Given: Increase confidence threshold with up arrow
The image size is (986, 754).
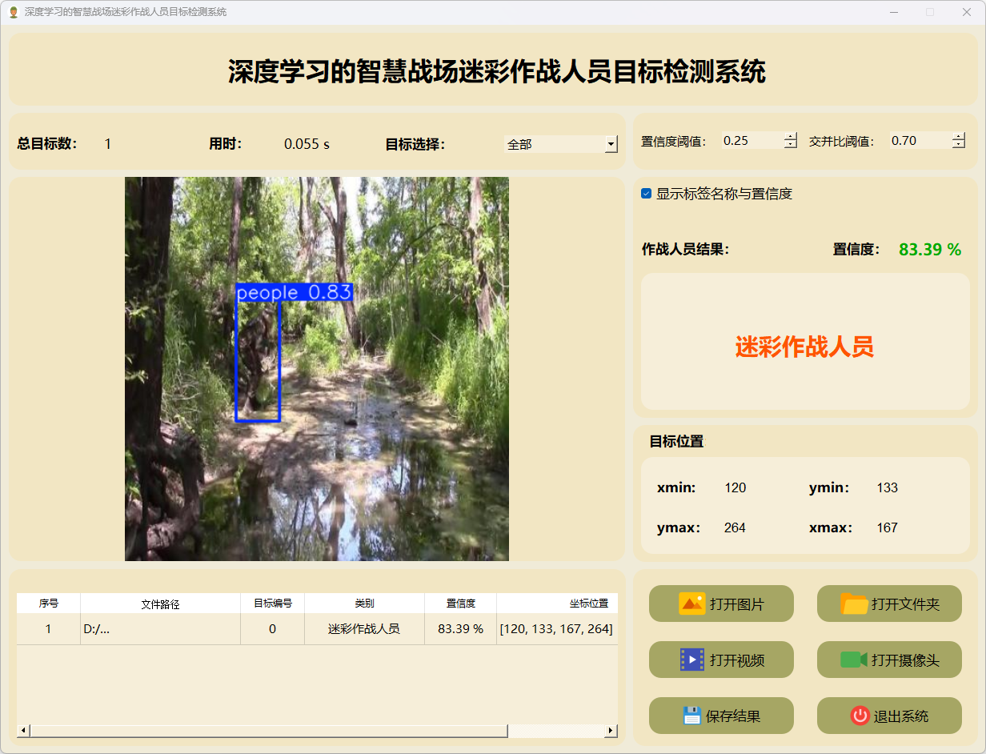Looking at the screenshot, I should tap(791, 136).
